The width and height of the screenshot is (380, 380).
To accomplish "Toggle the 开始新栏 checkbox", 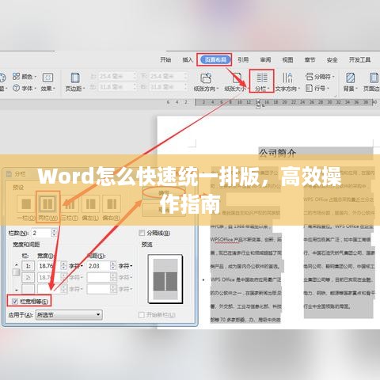I will tap(142, 314).
